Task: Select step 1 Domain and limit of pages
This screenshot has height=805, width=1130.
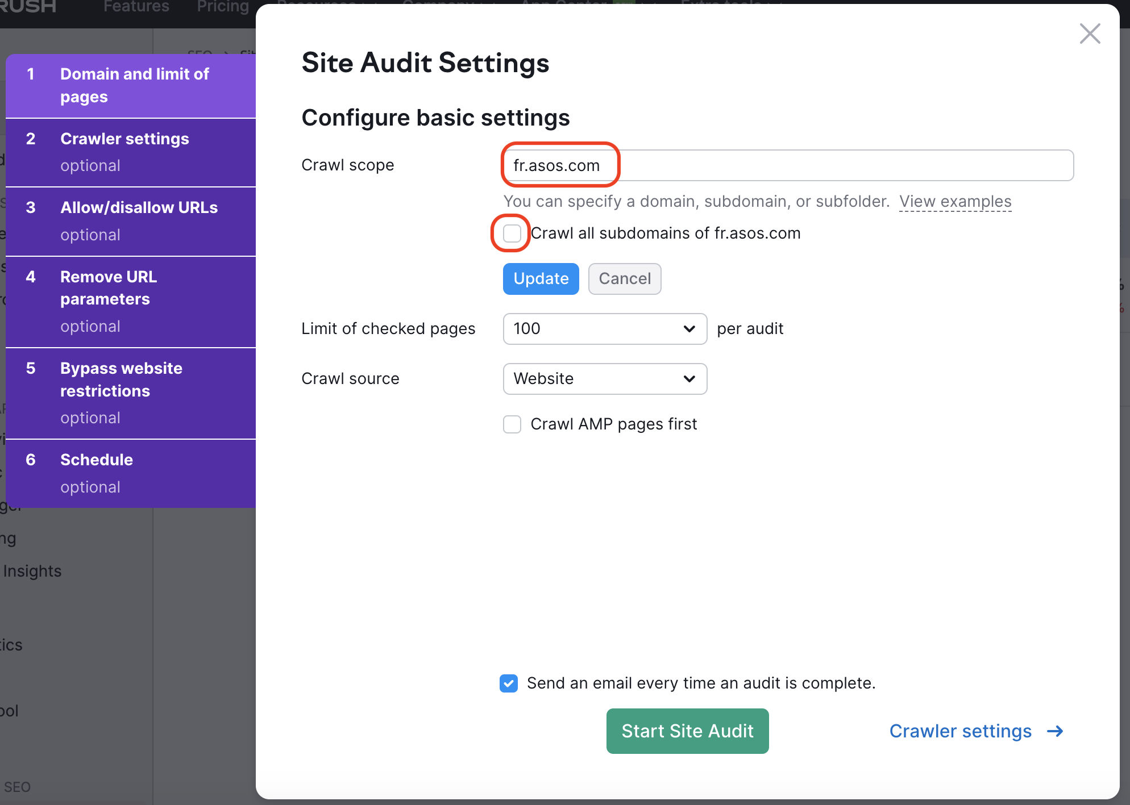Action: point(135,85)
